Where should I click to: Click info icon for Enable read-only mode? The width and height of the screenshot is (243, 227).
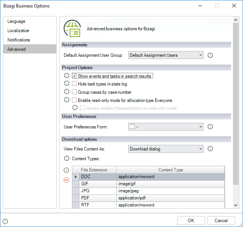click(67, 100)
